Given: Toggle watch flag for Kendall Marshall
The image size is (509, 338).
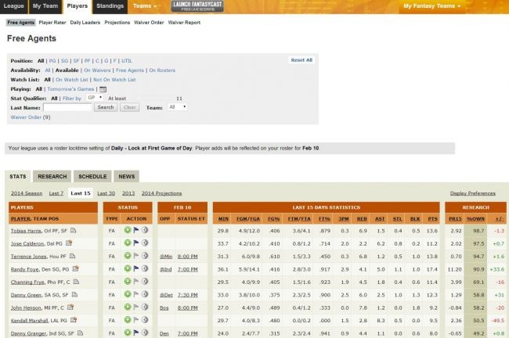Looking at the screenshot, I should click(136, 320).
